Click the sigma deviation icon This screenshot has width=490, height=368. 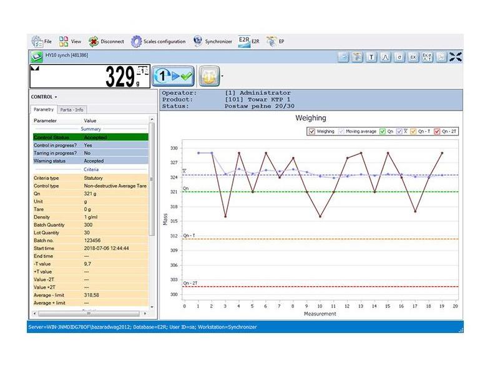[399, 57]
